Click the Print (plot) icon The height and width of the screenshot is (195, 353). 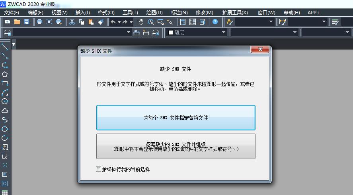click(40, 22)
